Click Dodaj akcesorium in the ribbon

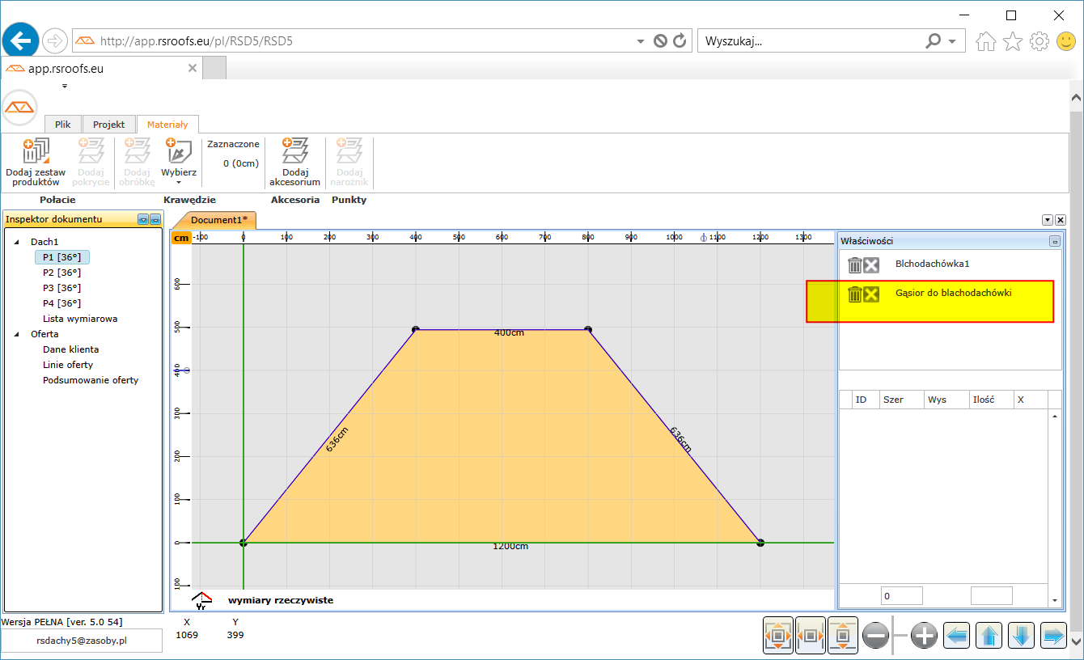295,162
